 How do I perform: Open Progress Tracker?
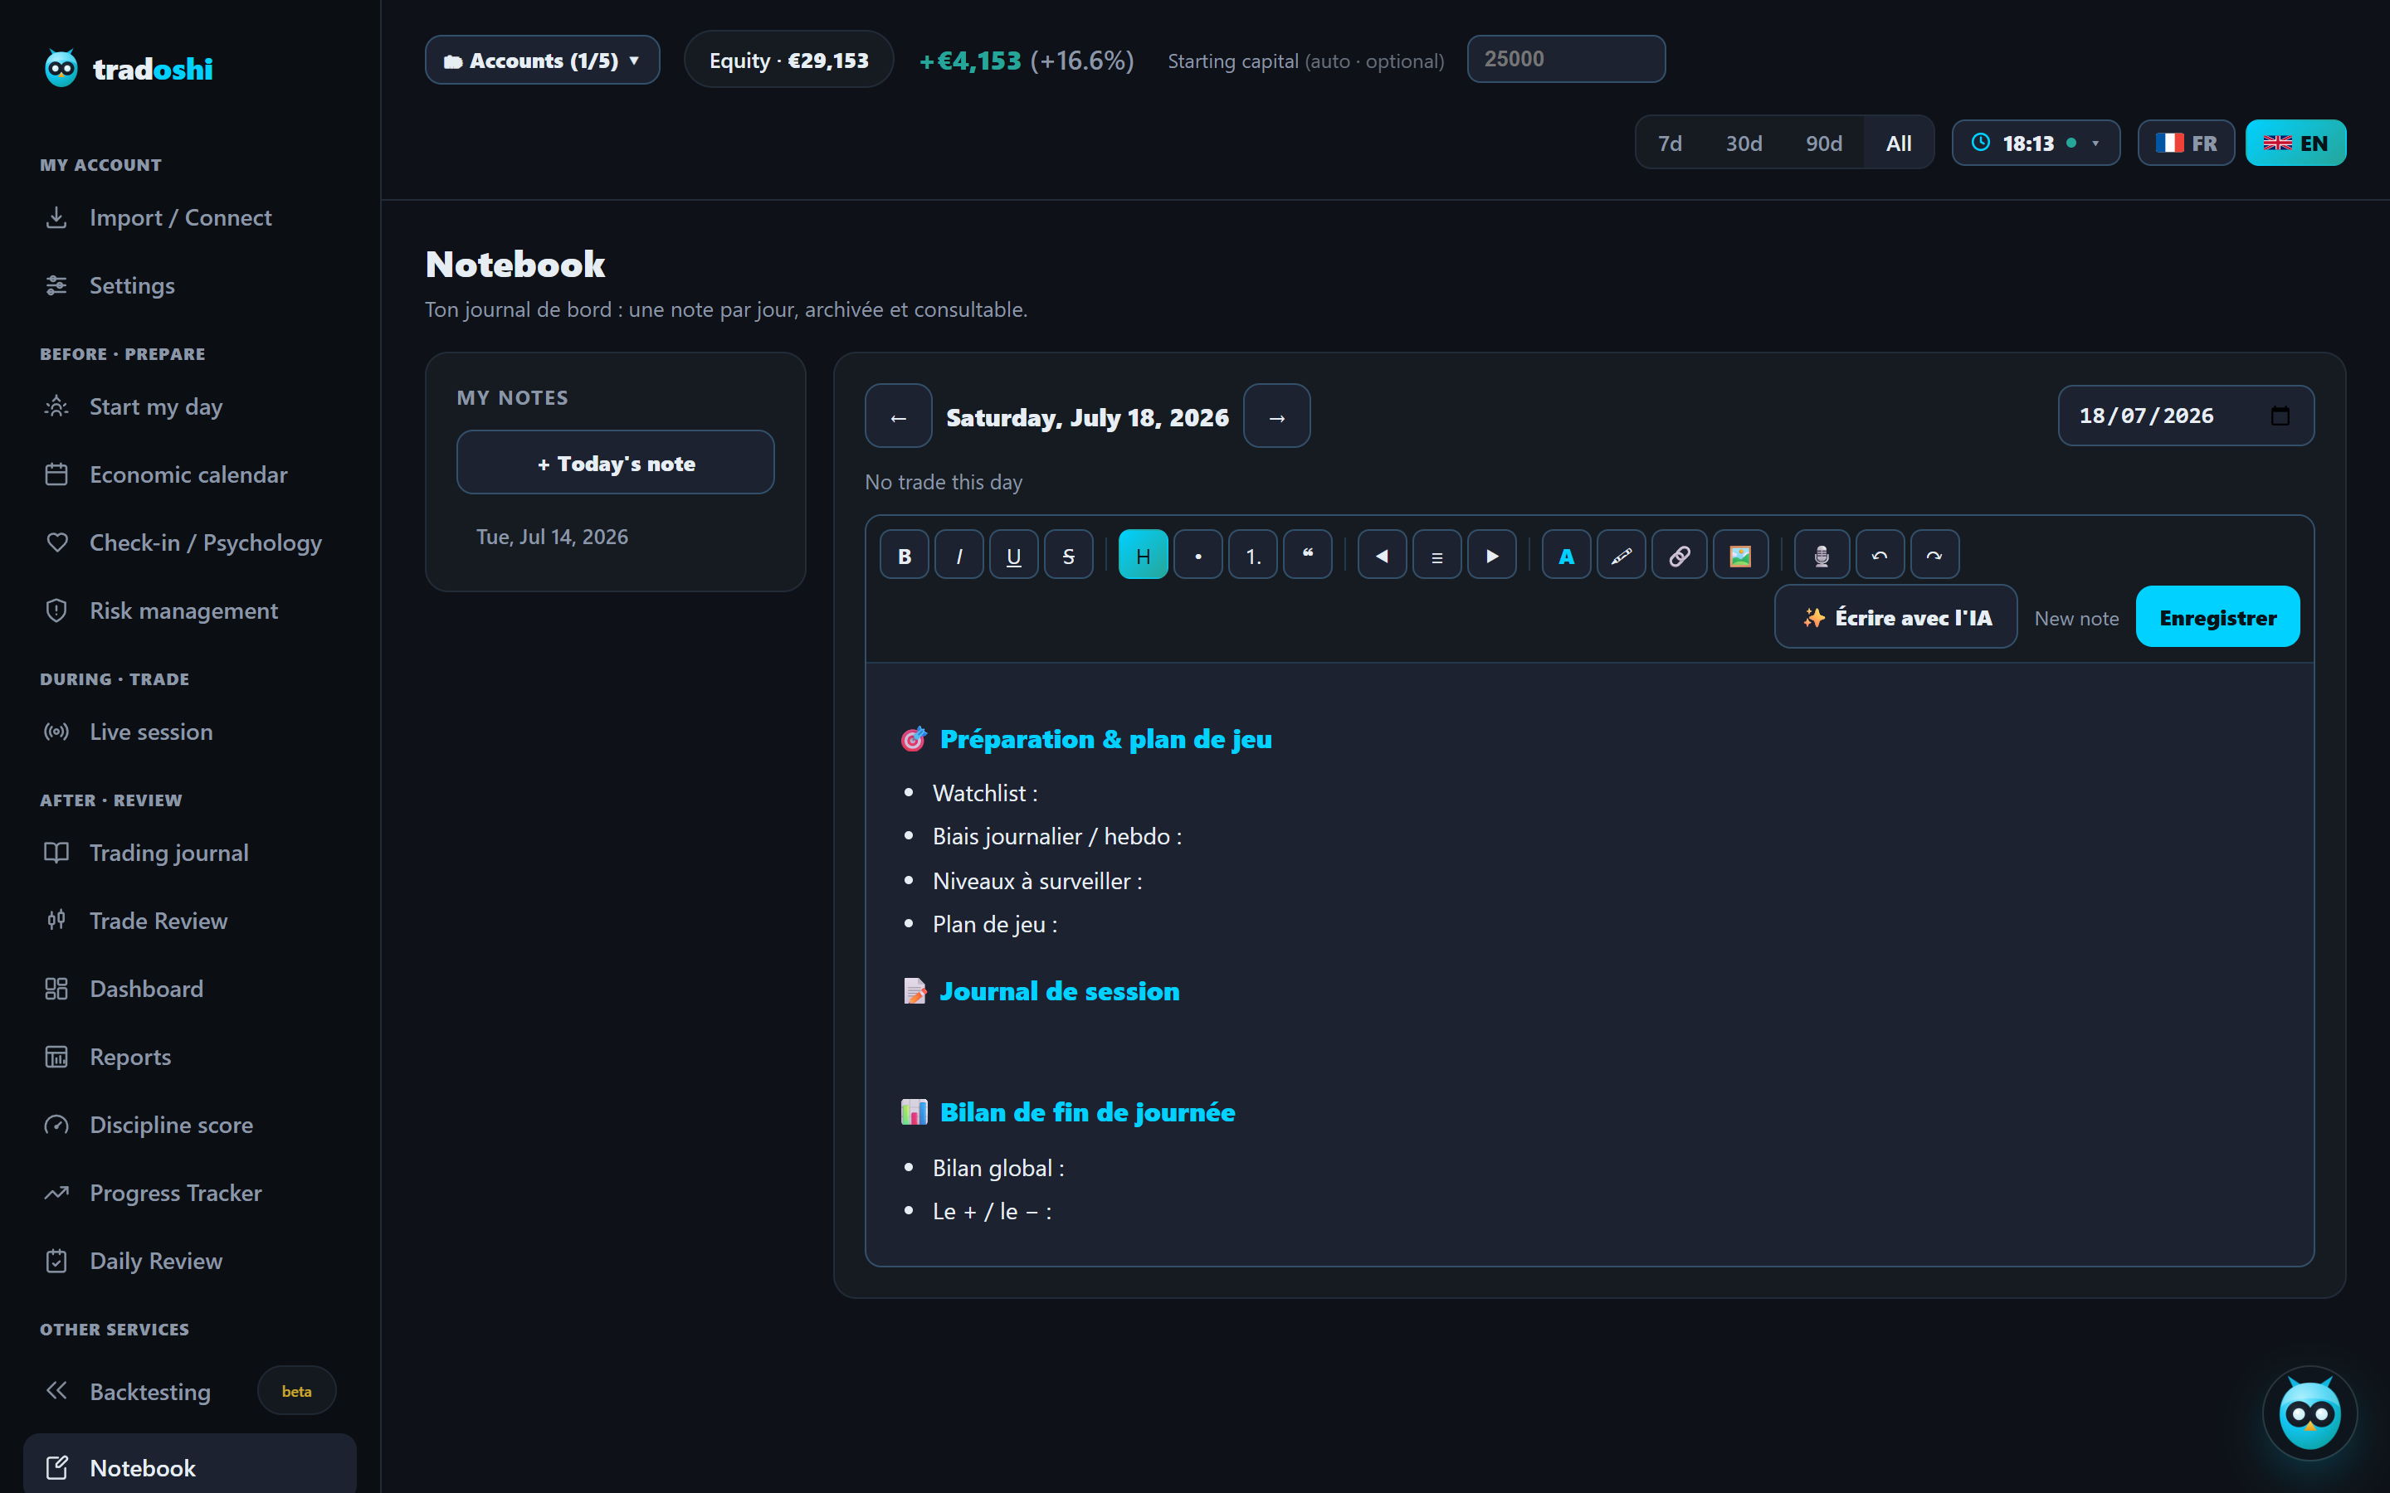point(189,1193)
